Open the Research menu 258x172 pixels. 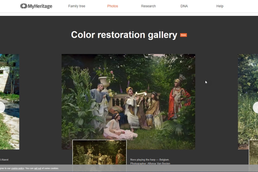pyautogui.click(x=148, y=6)
